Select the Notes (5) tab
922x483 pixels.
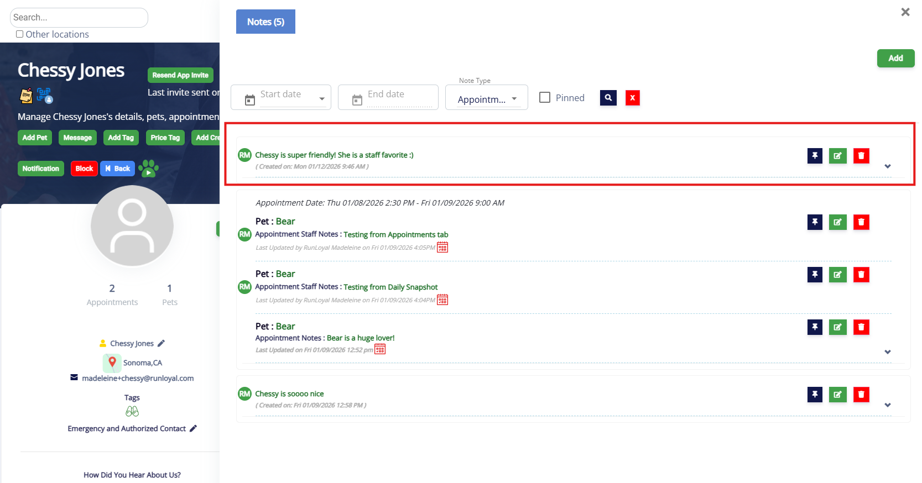pos(265,22)
